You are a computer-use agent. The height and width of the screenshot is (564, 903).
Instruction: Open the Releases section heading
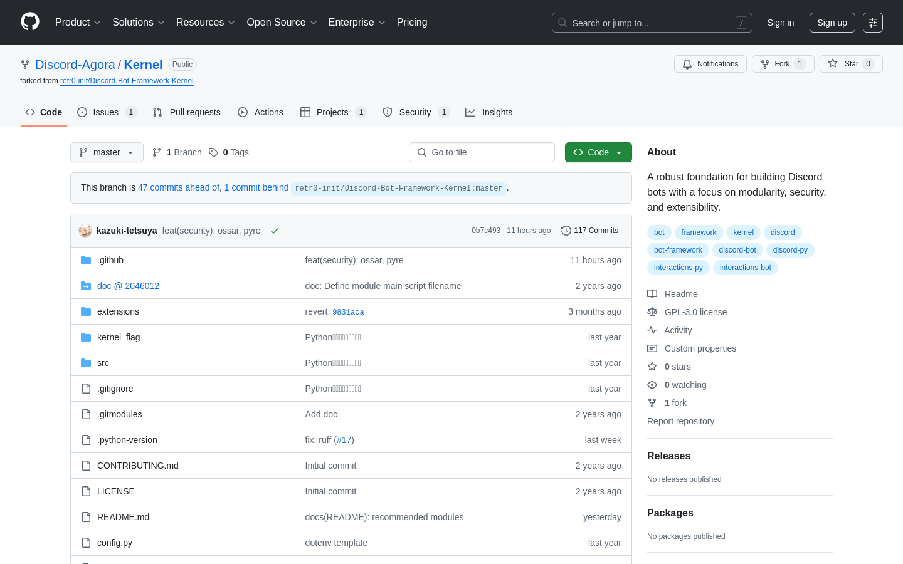click(668, 456)
